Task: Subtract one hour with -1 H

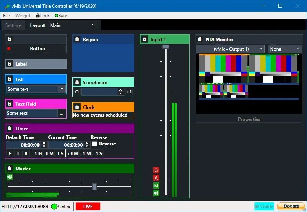Action: click(37, 153)
